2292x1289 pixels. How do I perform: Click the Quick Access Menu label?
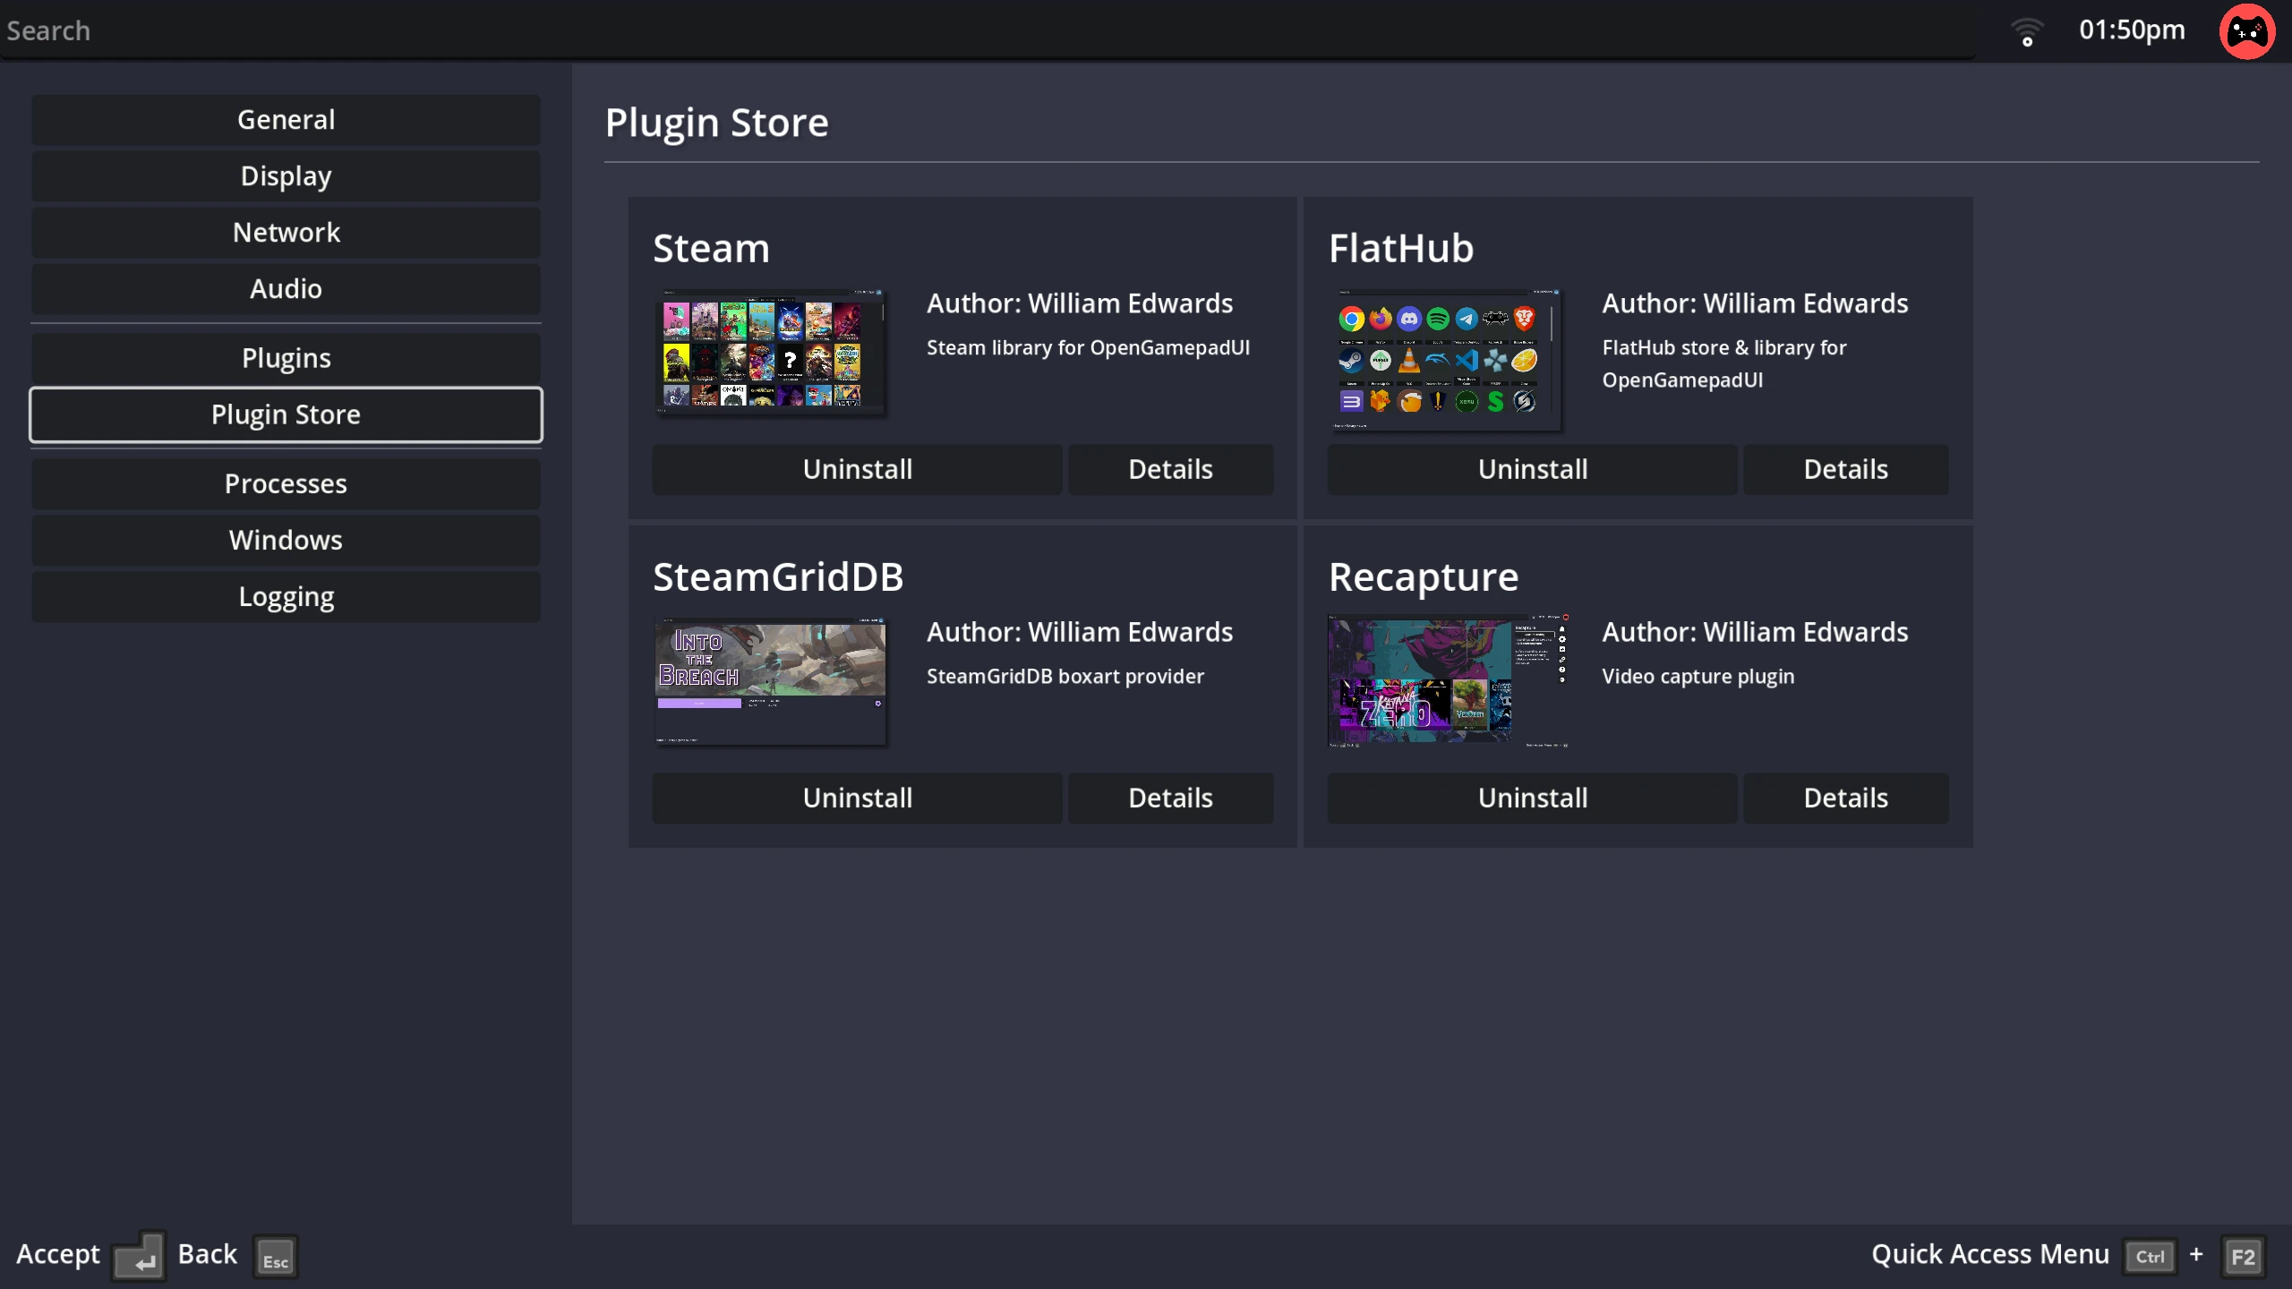click(x=1989, y=1255)
